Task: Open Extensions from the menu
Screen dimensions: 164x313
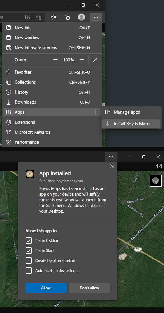Action: coord(52,122)
